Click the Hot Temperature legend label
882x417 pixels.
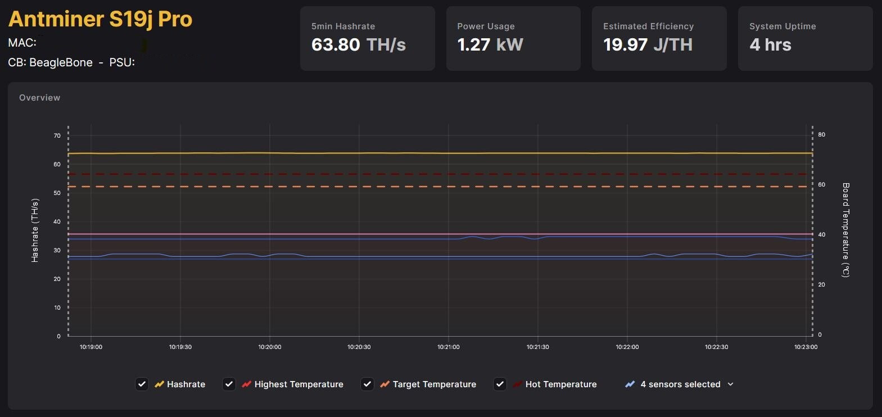(x=561, y=384)
